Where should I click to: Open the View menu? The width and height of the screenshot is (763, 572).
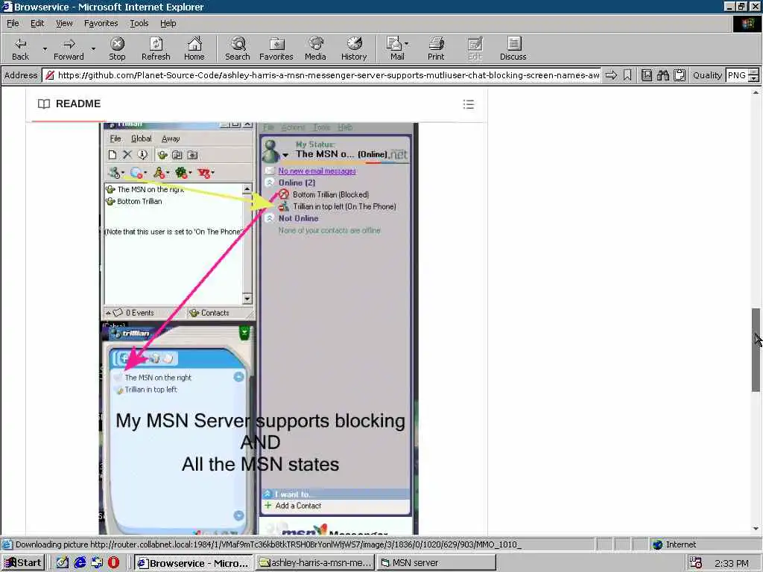click(x=64, y=23)
